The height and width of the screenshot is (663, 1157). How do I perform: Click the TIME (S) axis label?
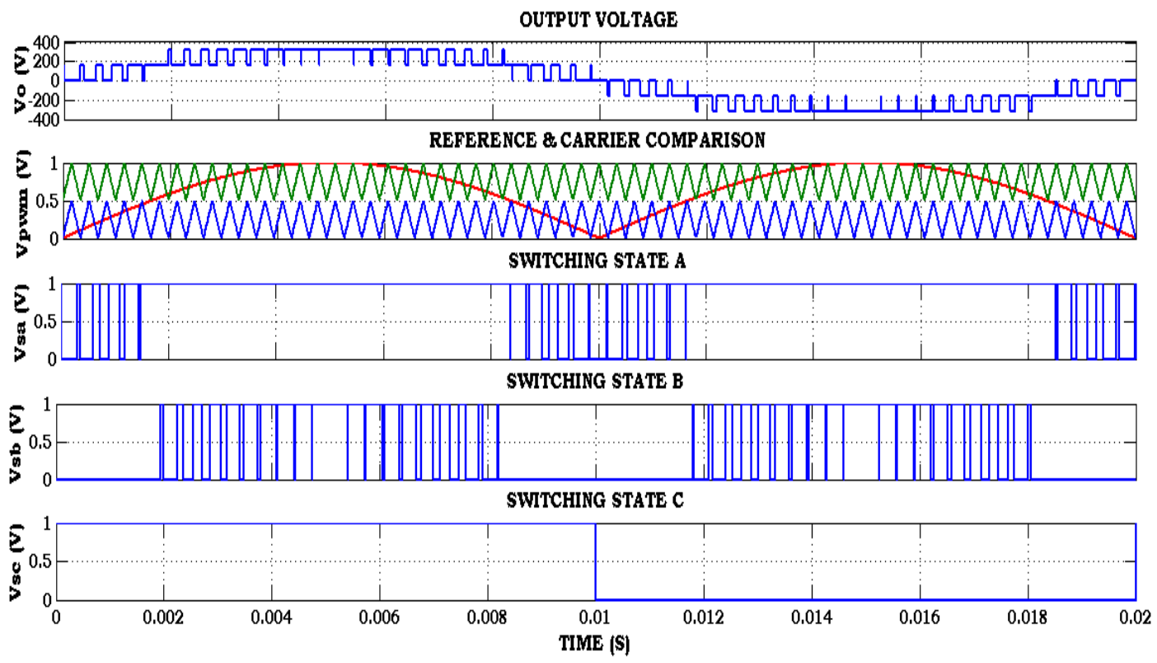pos(596,643)
